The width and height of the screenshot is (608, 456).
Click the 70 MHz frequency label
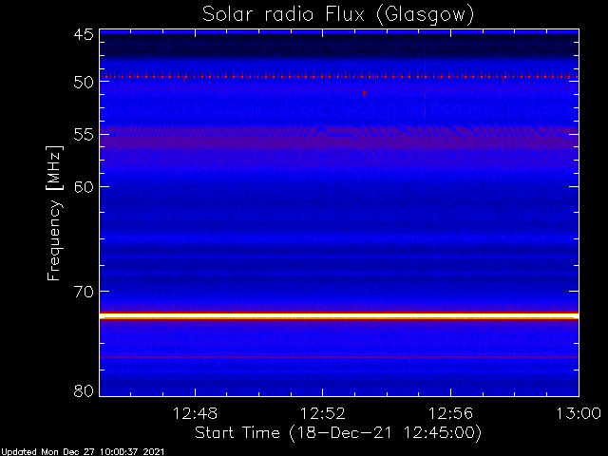tap(84, 292)
